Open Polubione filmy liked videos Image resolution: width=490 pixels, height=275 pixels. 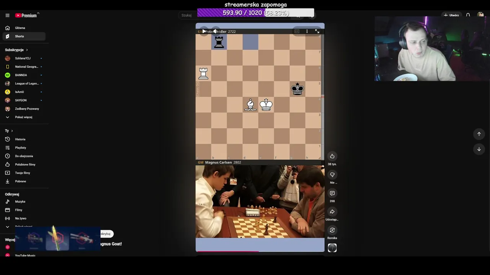pyautogui.click(x=24, y=165)
